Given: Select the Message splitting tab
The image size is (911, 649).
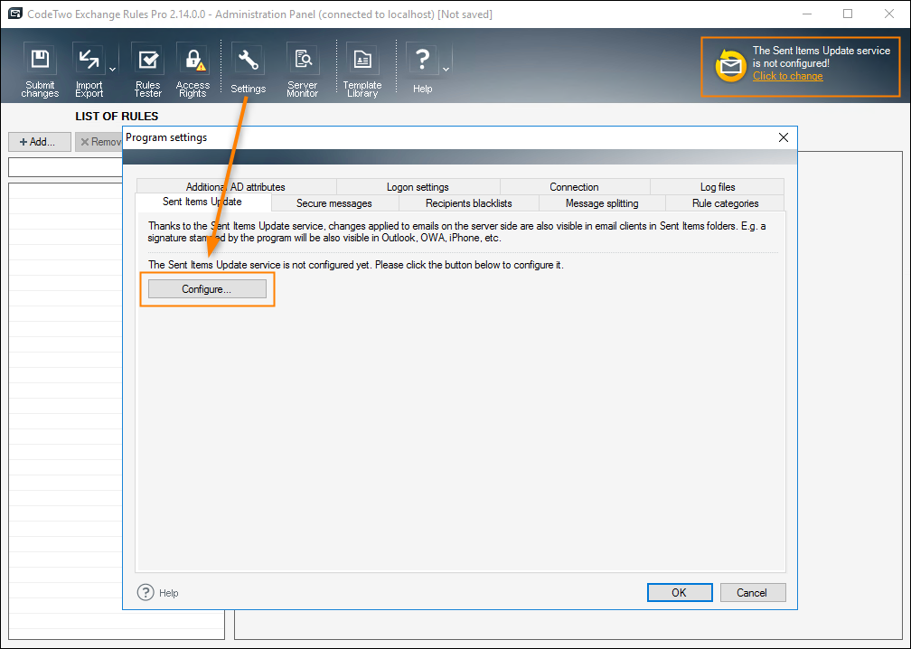Looking at the screenshot, I should pyautogui.click(x=601, y=203).
